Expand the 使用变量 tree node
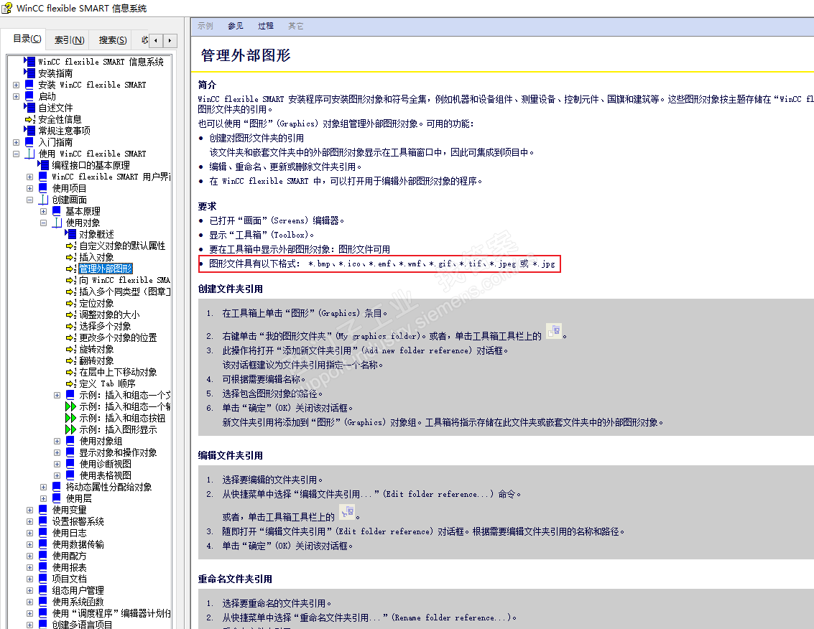814x629 pixels. [29, 510]
